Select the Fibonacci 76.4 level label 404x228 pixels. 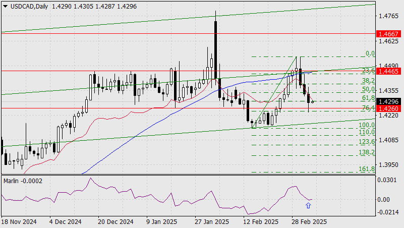coord(369,108)
